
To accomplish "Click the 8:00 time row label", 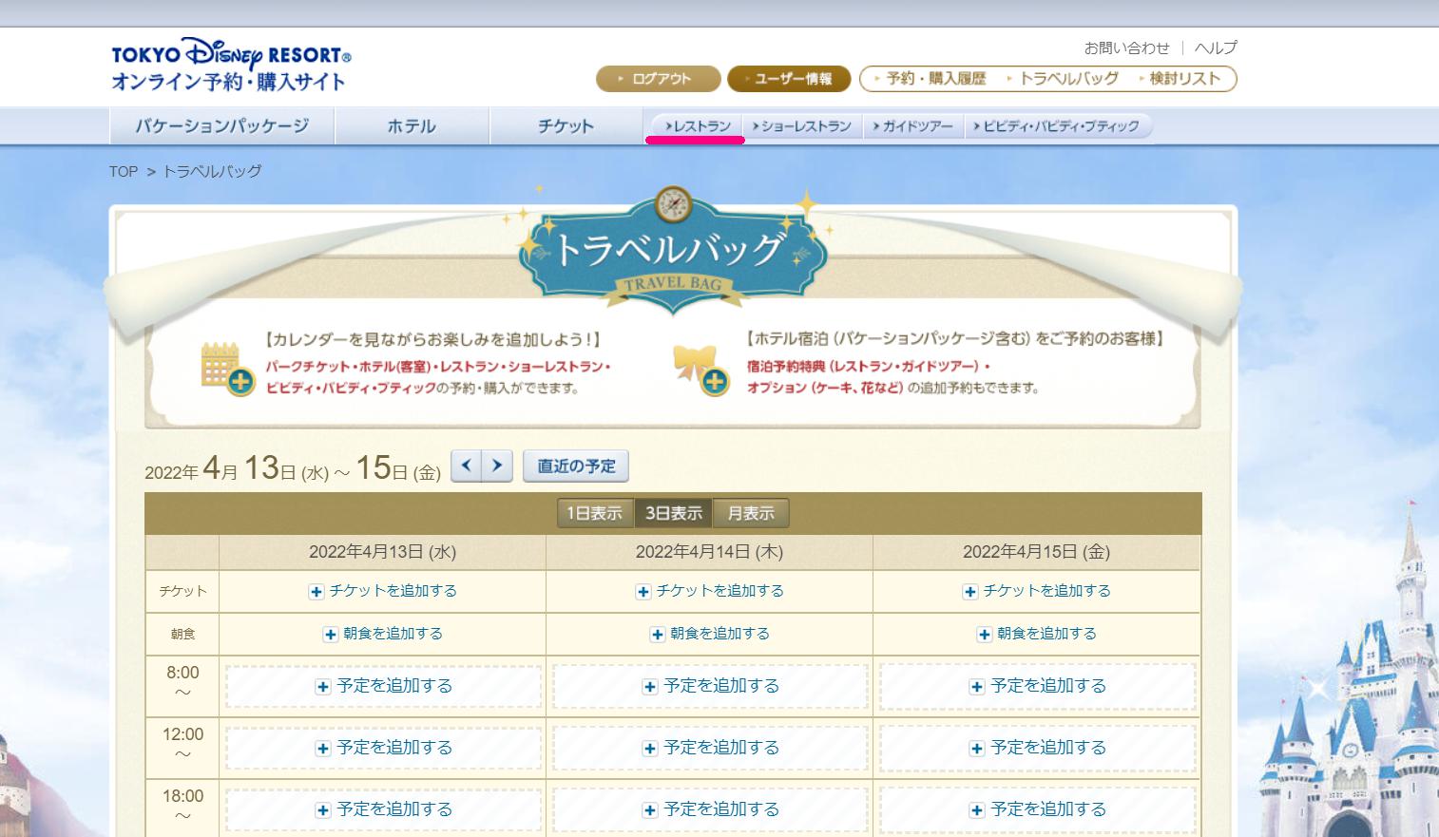I will tap(182, 682).
